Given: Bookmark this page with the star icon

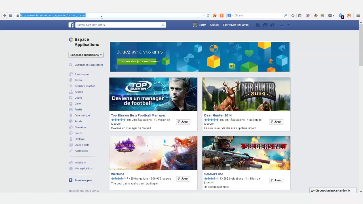Looking at the screenshot, I should [x=293, y=16].
